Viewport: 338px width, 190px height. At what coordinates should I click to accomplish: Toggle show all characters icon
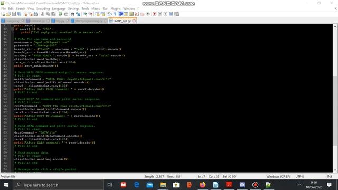click(115, 14)
